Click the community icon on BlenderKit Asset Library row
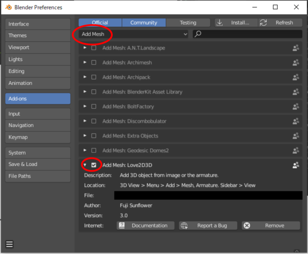Screen dimensions: 308x254 (296, 92)
